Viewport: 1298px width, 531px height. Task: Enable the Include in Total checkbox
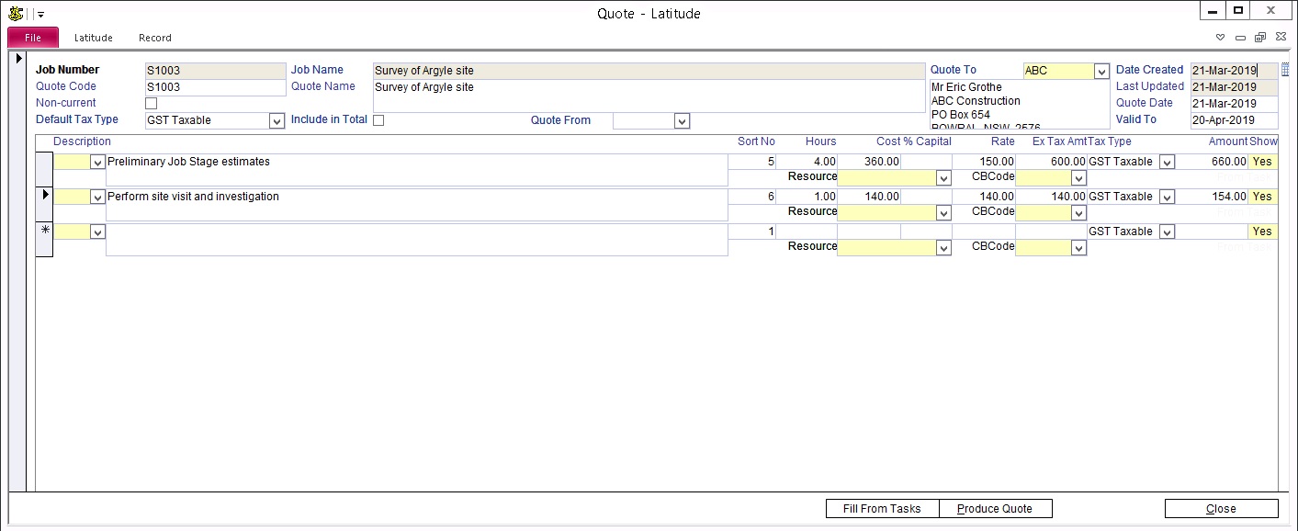378,120
